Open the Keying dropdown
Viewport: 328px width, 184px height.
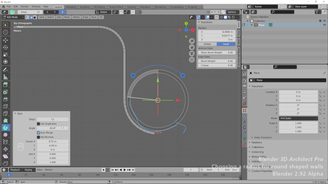point(29,170)
